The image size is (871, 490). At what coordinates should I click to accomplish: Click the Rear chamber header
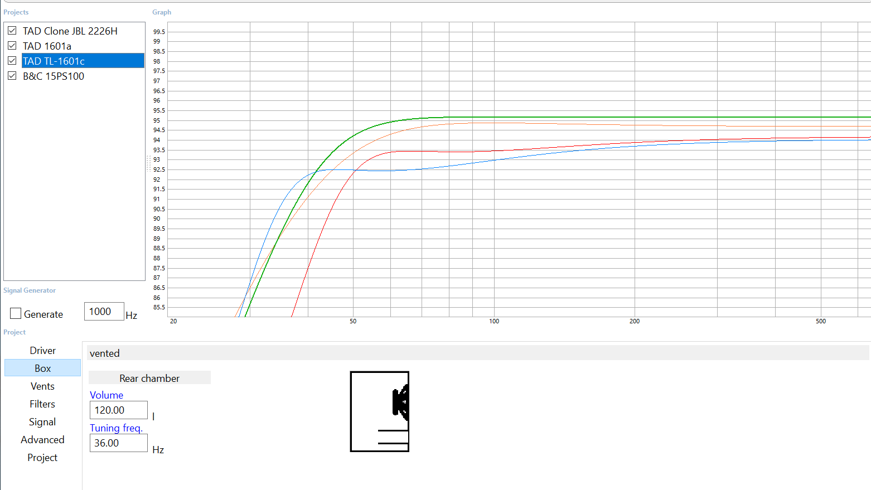149,378
